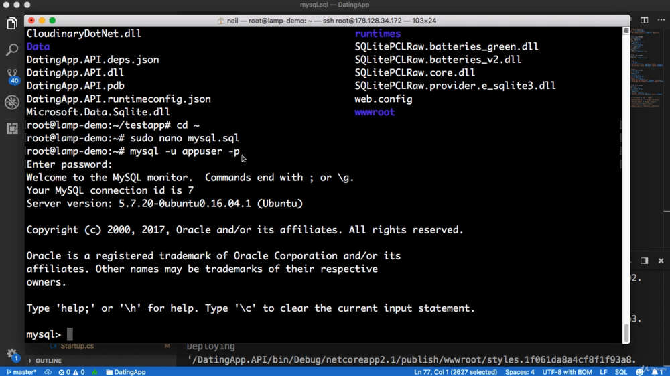Click 'SQLitePCLRaw.batteries_green.dll' in terminal

tap(446, 46)
